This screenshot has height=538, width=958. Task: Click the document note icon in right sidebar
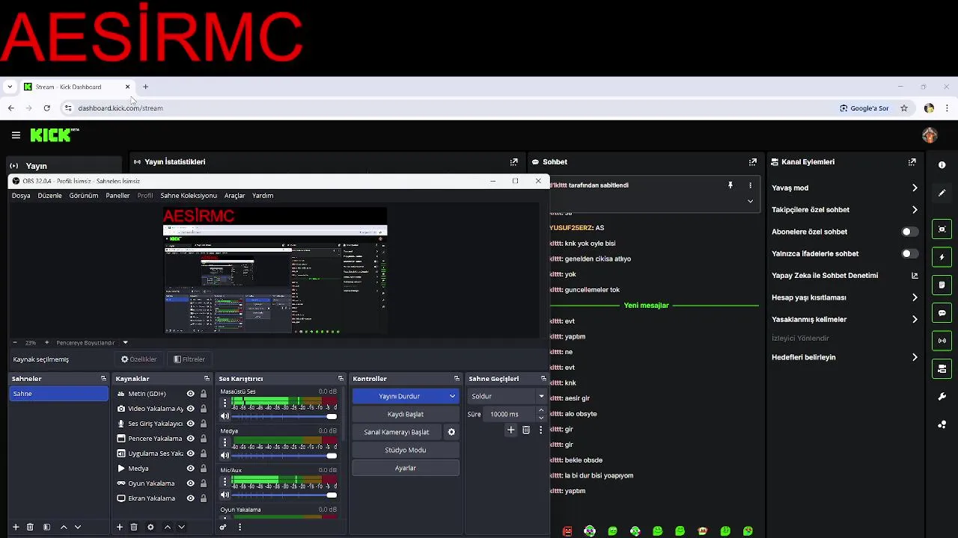pos(942,285)
